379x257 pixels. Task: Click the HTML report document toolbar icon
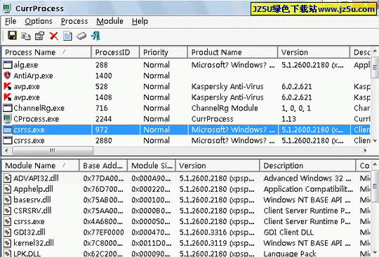(x=67, y=36)
